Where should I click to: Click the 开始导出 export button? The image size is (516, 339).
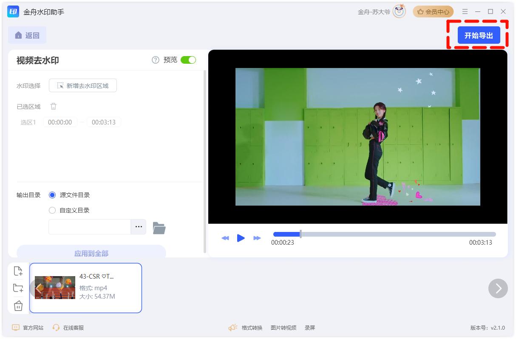point(479,35)
